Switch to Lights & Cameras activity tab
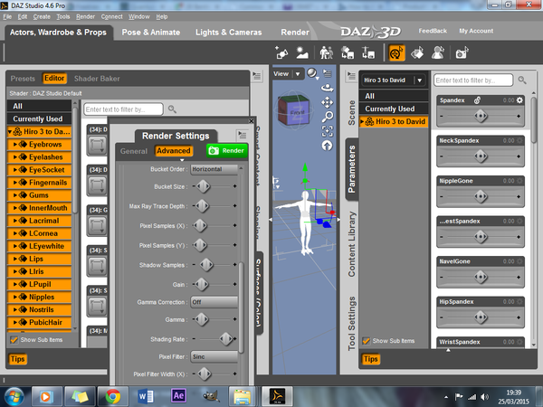The image size is (543, 407). 229,33
